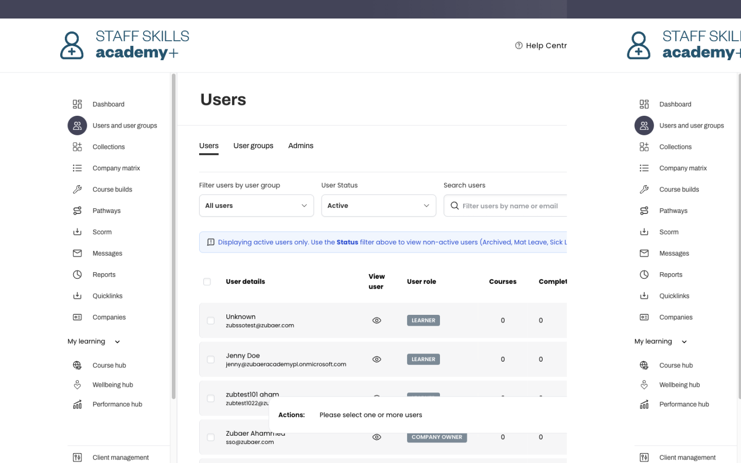741x463 pixels.
Task: Click the LEARNER badge in Jenny Doe row
Action: coord(424,360)
